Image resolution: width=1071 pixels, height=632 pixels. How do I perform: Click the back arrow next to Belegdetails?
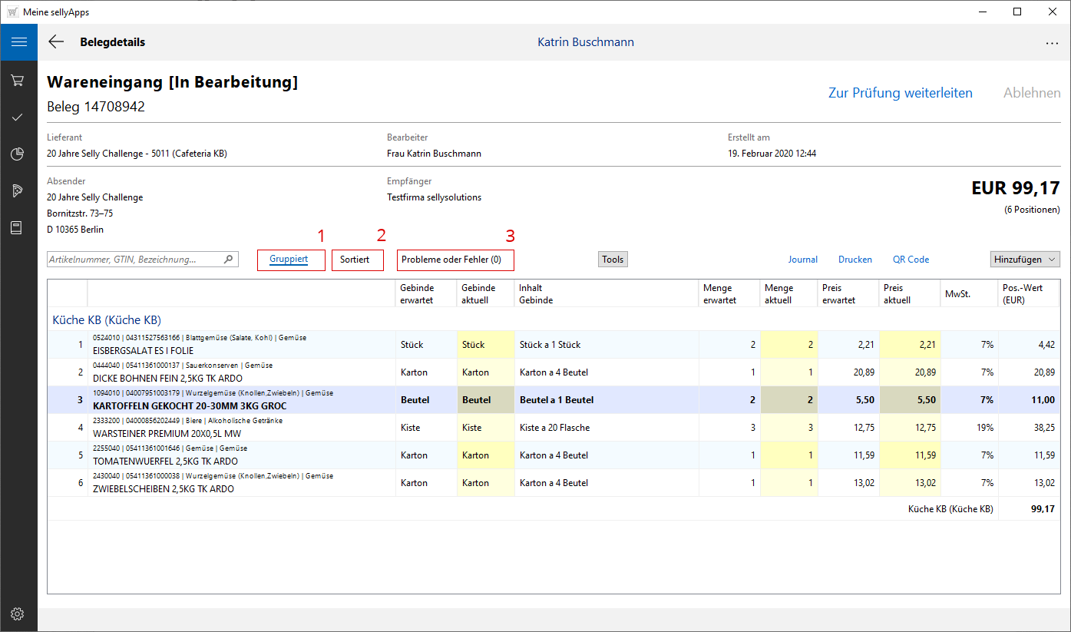click(x=56, y=42)
